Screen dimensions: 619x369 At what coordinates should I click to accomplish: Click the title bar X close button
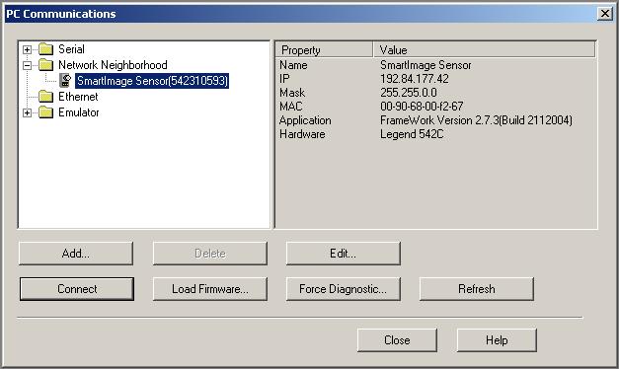pyautogui.click(x=605, y=14)
